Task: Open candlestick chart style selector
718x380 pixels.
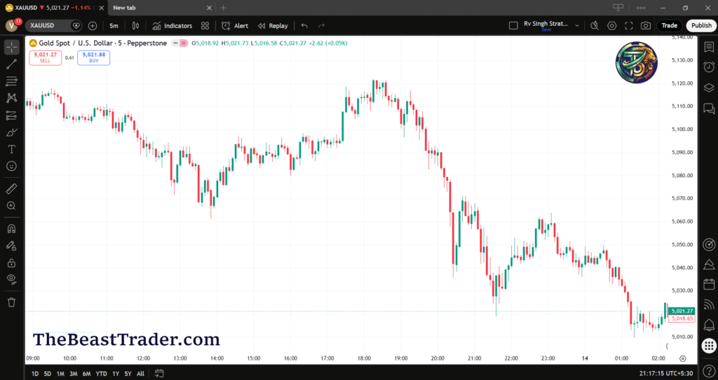Action: tap(136, 26)
